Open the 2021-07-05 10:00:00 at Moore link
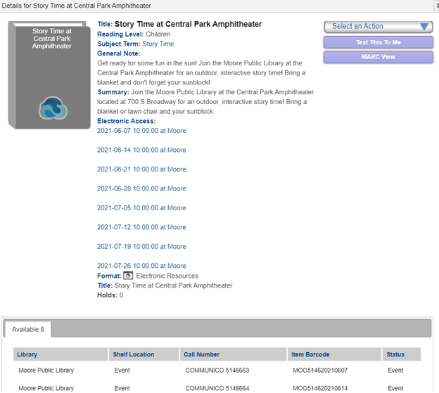Viewport: 439px width, 393px height. [141, 208]
